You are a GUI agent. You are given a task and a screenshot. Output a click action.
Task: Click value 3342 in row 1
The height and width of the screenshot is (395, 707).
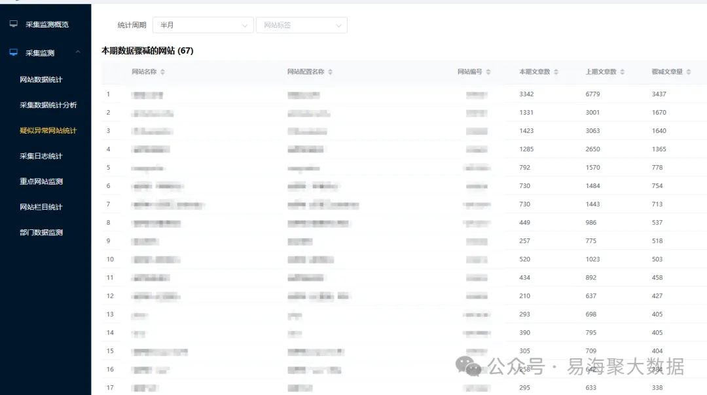(x=526, y=94)
